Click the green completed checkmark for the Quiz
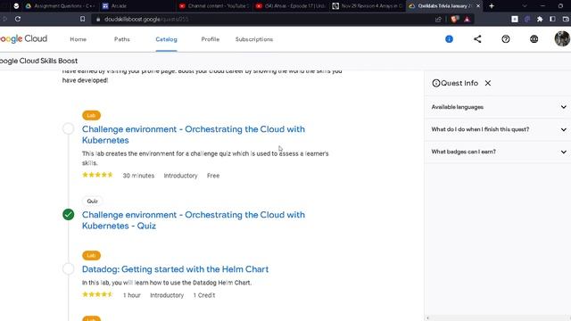This screenshot has width=571, height=321. (x=68, y=215)
